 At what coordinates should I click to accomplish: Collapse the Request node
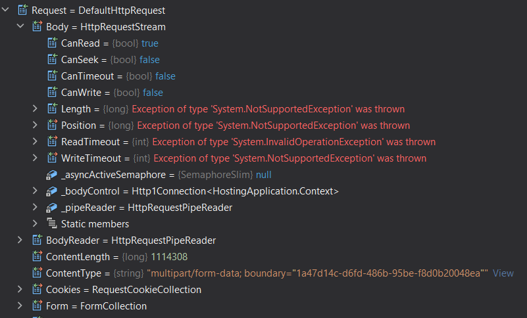point(5,10)
